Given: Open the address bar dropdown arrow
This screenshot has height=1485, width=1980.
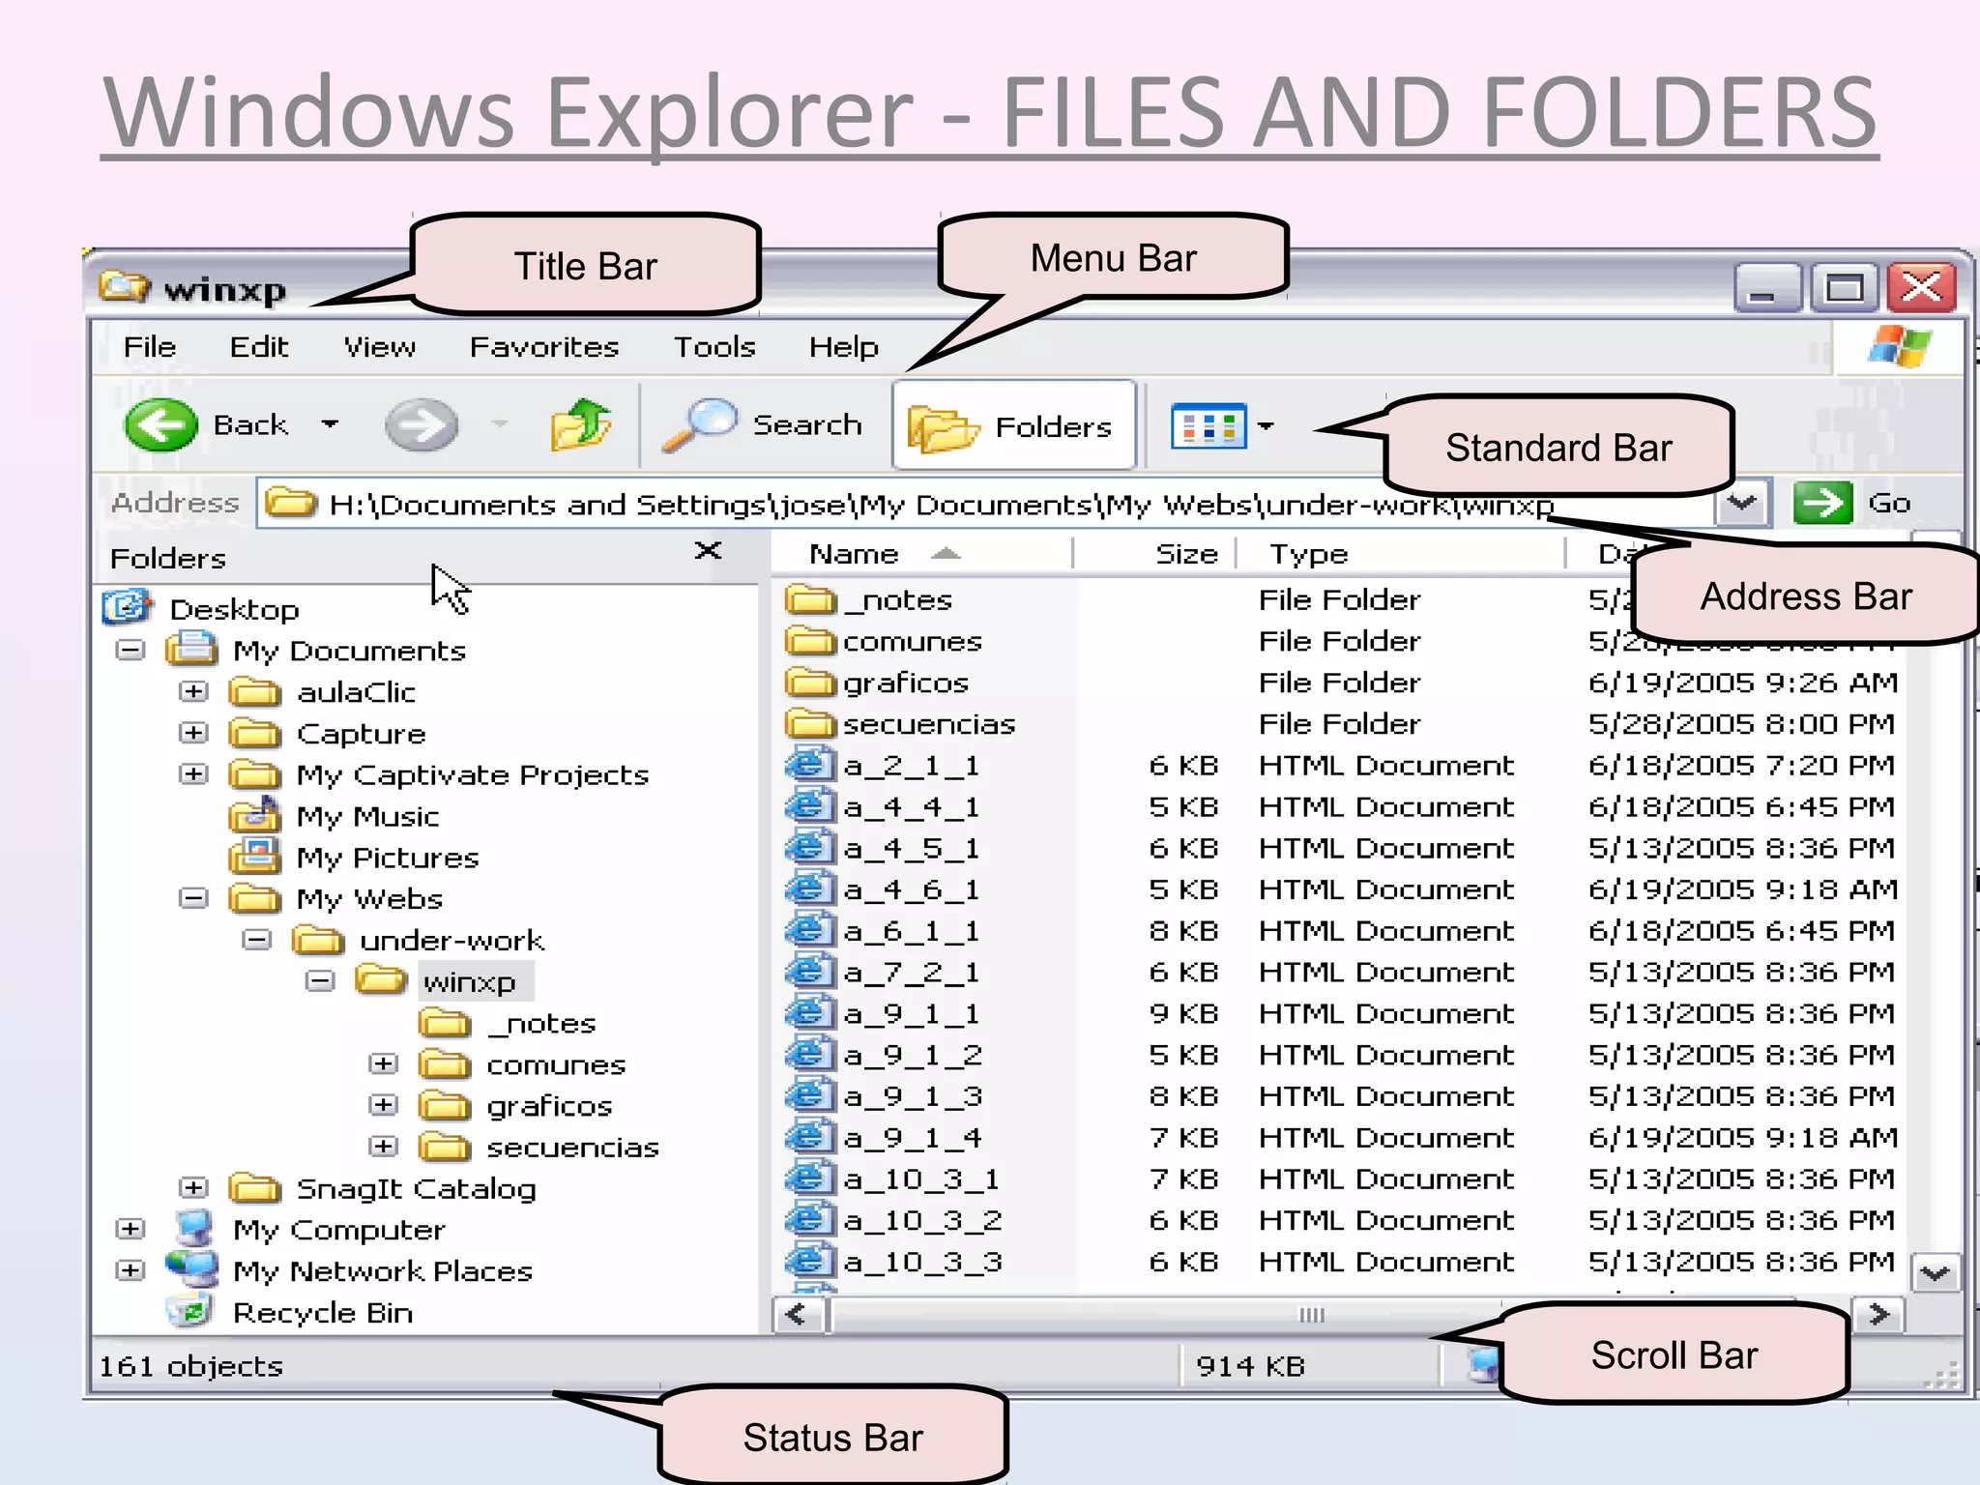Looking at the screenshot, I should tap(1743, 503).
